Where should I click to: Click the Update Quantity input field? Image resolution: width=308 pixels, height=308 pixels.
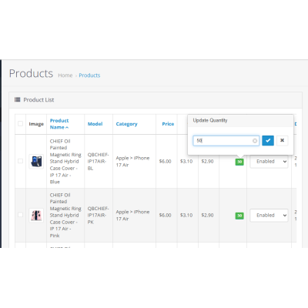point(226,141)
